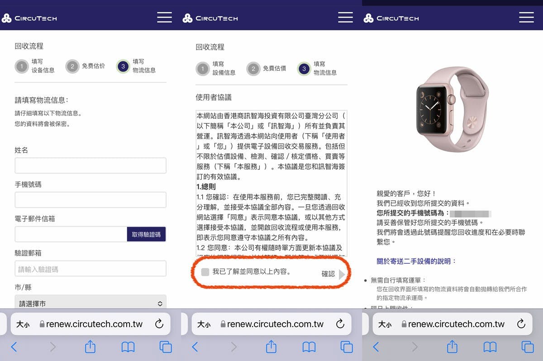This screenshot has height=361, width=543.
Task: Go back in left screen Safari toolbar
Action: (14, 347)
